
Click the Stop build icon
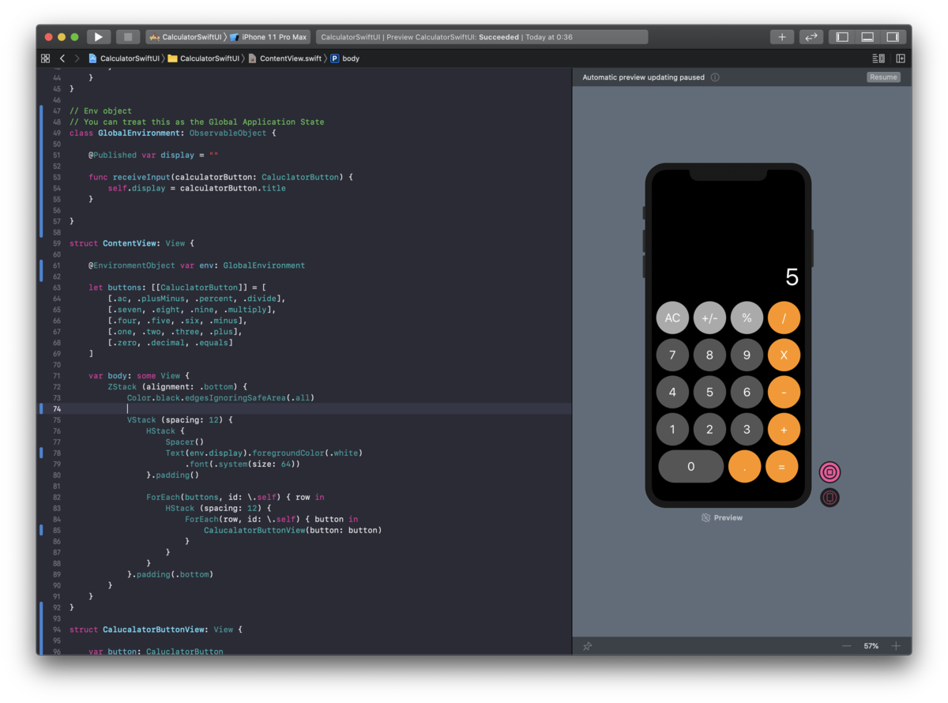pos(127,36)
